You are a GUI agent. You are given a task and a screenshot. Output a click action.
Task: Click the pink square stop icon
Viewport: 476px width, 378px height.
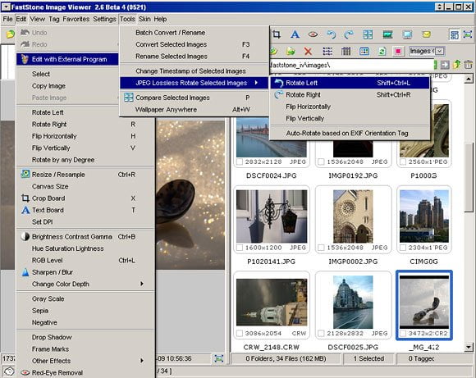tap(398, 51)
